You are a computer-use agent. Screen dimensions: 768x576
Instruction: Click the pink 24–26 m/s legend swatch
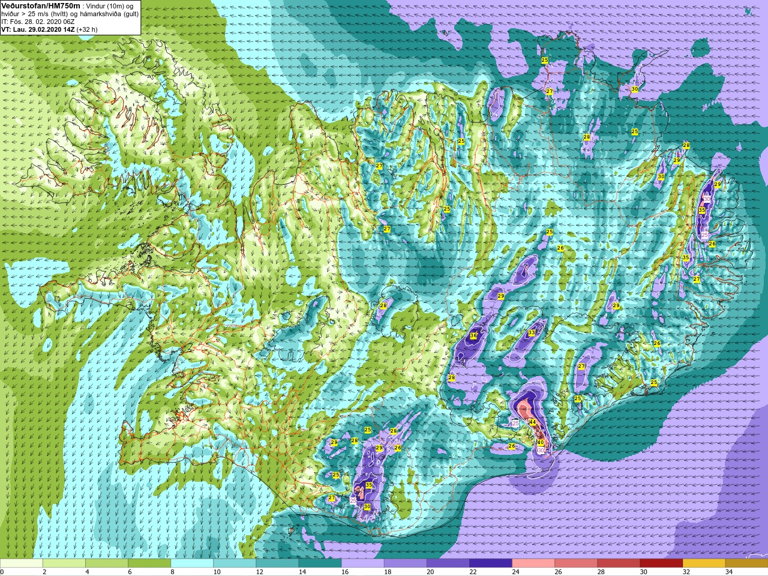(x=533, y=564)
